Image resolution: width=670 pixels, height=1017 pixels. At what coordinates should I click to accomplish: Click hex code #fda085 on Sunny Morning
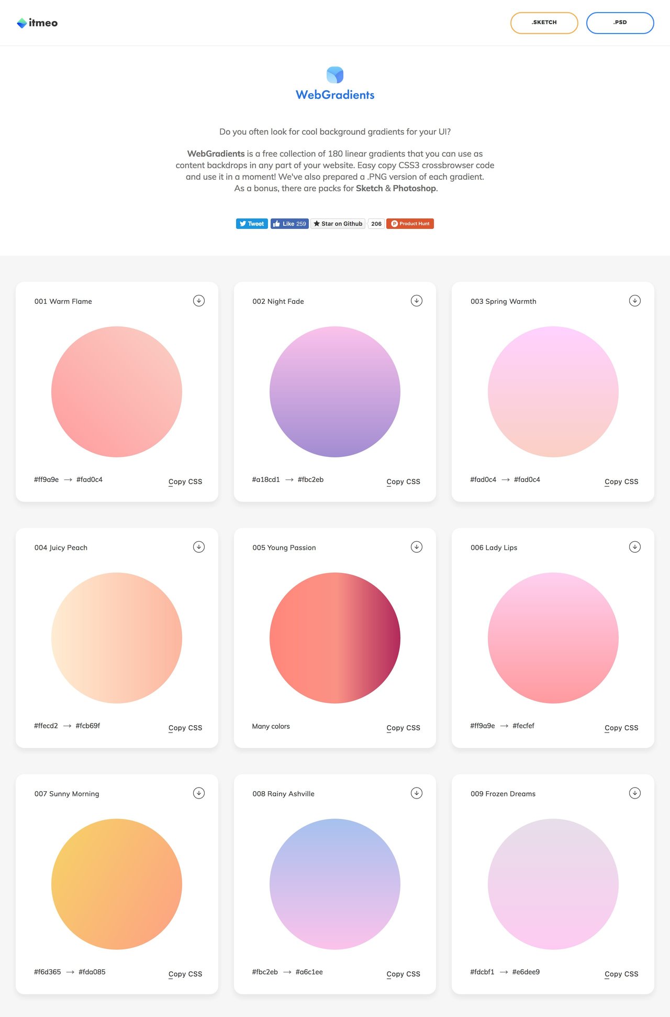(x=92, y=972)
